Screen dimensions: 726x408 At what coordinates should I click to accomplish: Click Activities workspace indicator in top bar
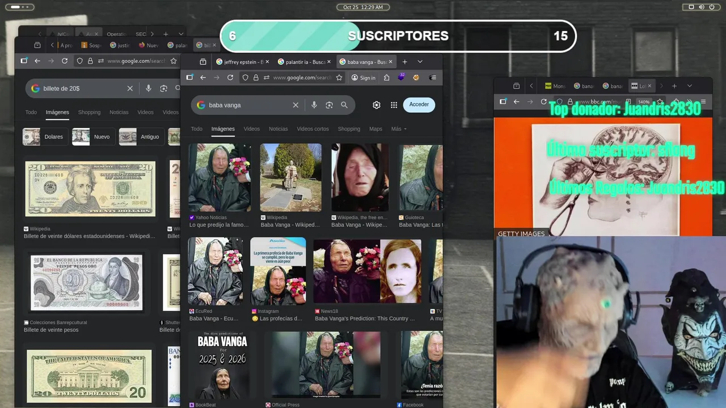(x=19, y=7)
